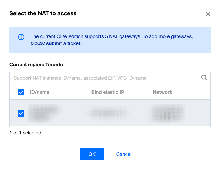The image size is (220, 169).
Task: Click the ID/name column header
Action: tap(40, 92)
